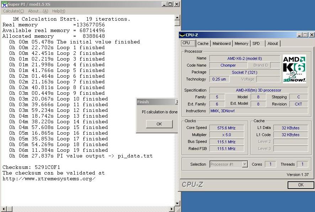Image resolution: width=315 pixels, height=212 pixels.
Task: Click Super PI vertical scrollbar down arrow
Action: pos(177,203)
